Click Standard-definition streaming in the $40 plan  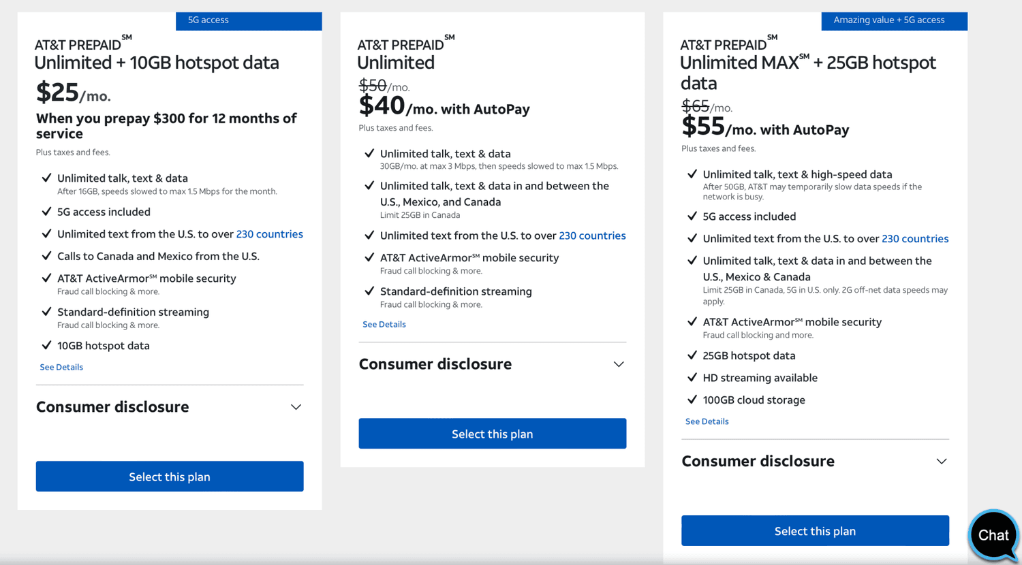click(456, 291)
